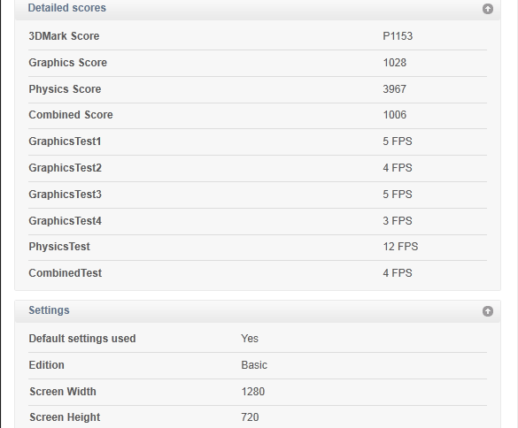
Task: Click the P1153 score value
Action: 398,36
